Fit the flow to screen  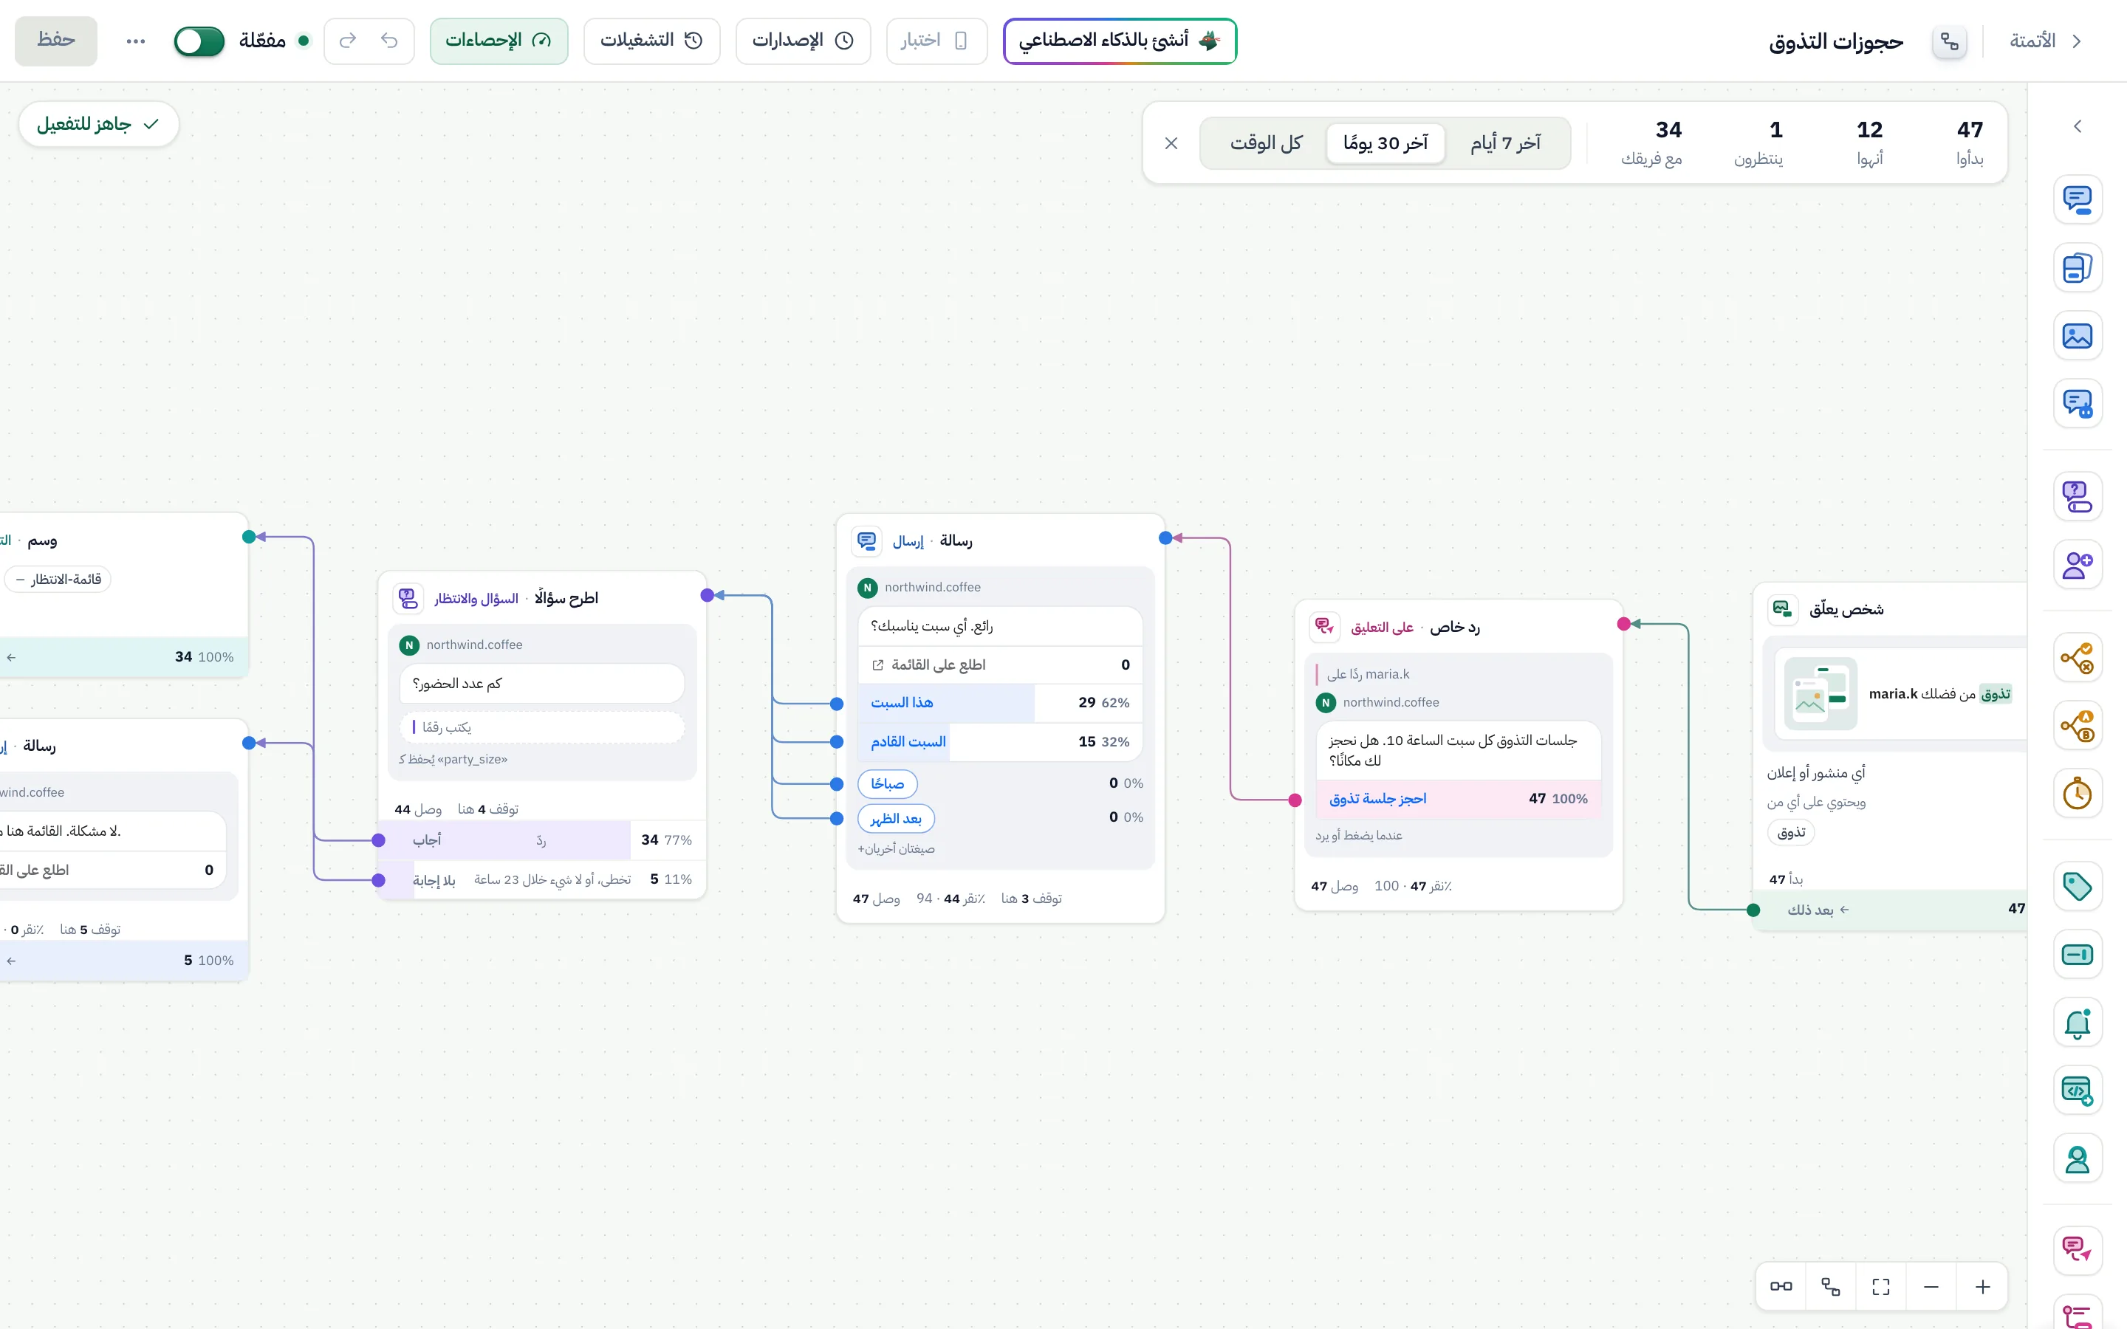pyautogui.click(x=1881, y=1287)
